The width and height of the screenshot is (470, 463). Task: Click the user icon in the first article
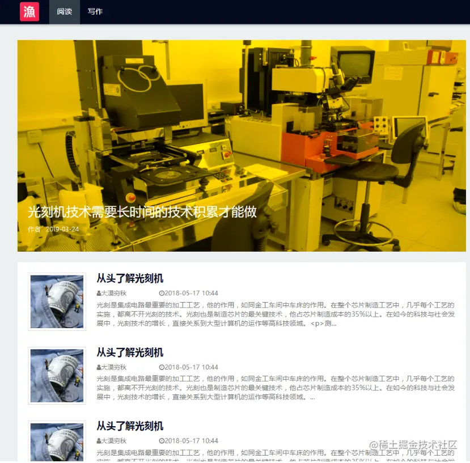coord(99,294)
